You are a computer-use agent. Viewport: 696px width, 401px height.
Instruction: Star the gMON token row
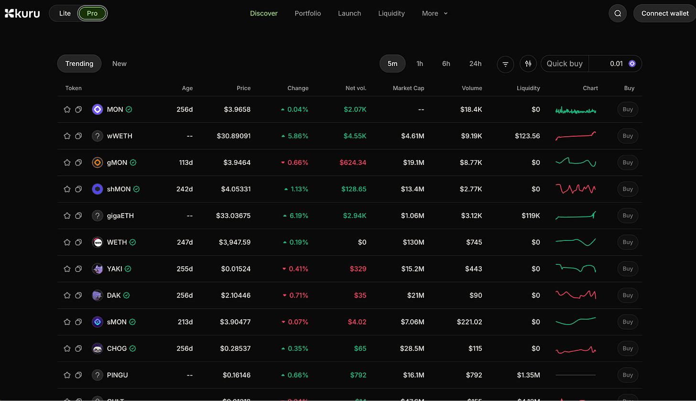pyautogui.click(x=67, y=163)
